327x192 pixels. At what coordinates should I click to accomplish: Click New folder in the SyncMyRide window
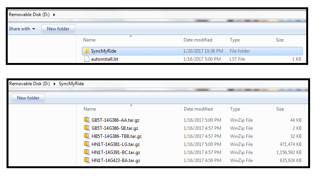(28, 98)
